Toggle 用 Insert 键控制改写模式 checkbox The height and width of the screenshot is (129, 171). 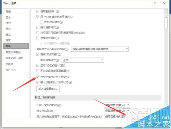[38, 17]
